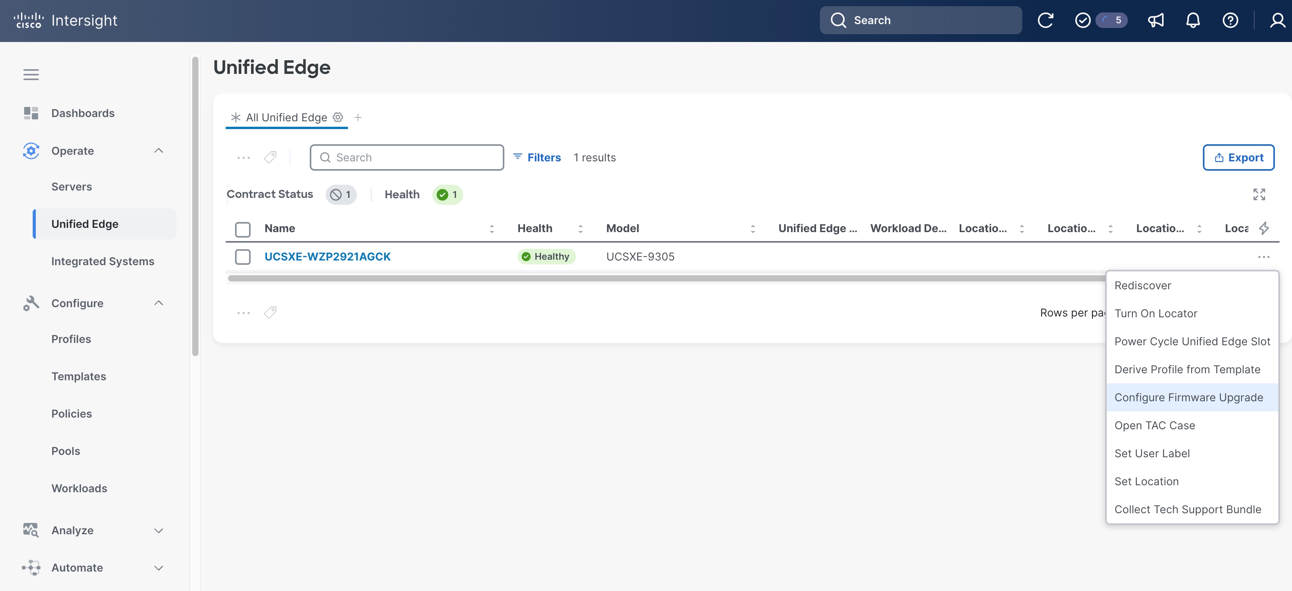Open Pools under Configure
Image resolution: width=1292 pixels, height=591 pixels.
pos(66,452)
